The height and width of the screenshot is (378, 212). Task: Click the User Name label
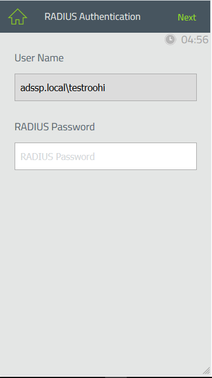(x=39, y=58)
